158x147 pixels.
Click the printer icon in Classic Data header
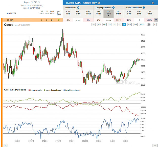[153, 3]
